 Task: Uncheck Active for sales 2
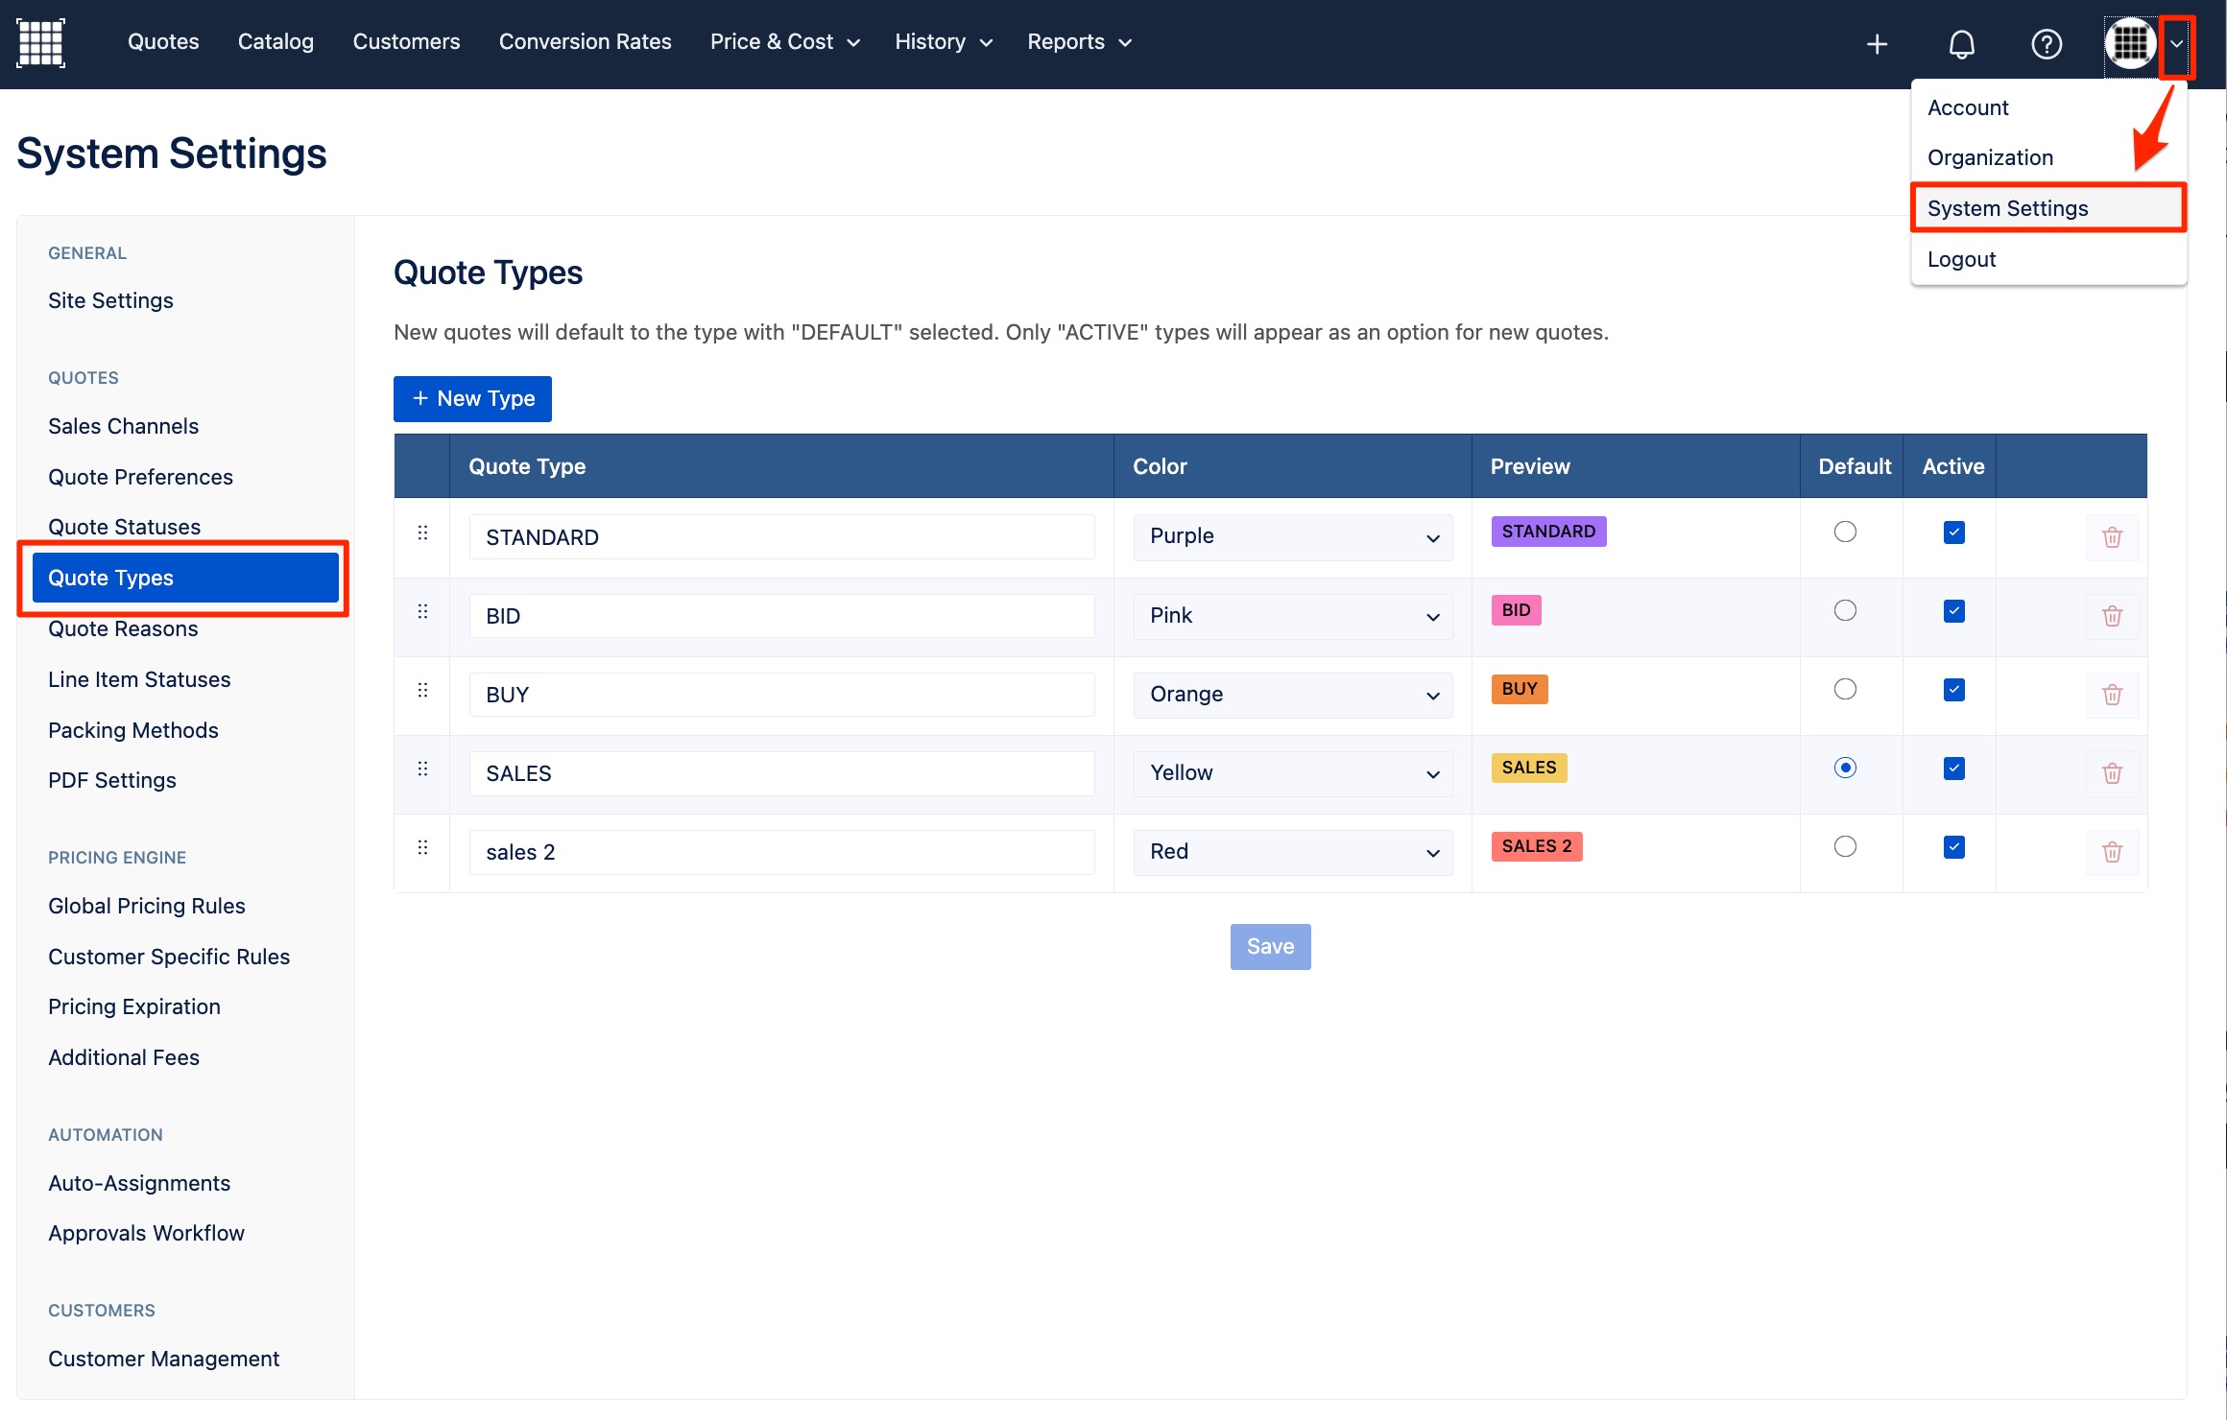pyautogui.click(x=1953, y=847)
